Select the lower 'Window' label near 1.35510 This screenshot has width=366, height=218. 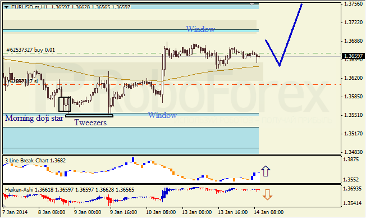tap(162, 115)
